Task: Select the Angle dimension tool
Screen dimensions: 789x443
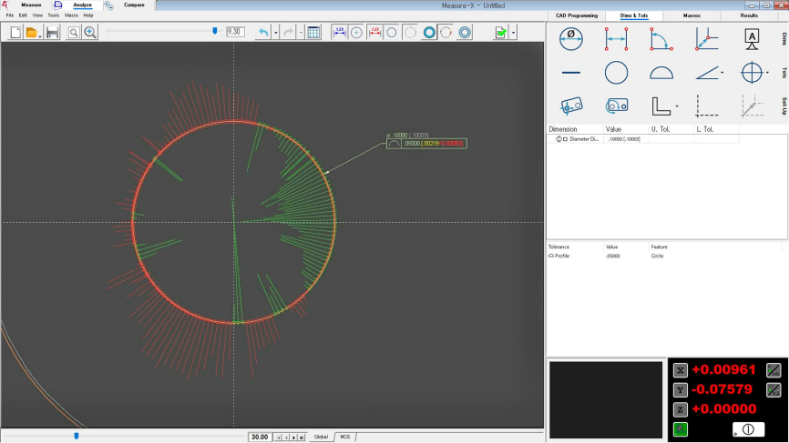Action: [x=661, y=39]
